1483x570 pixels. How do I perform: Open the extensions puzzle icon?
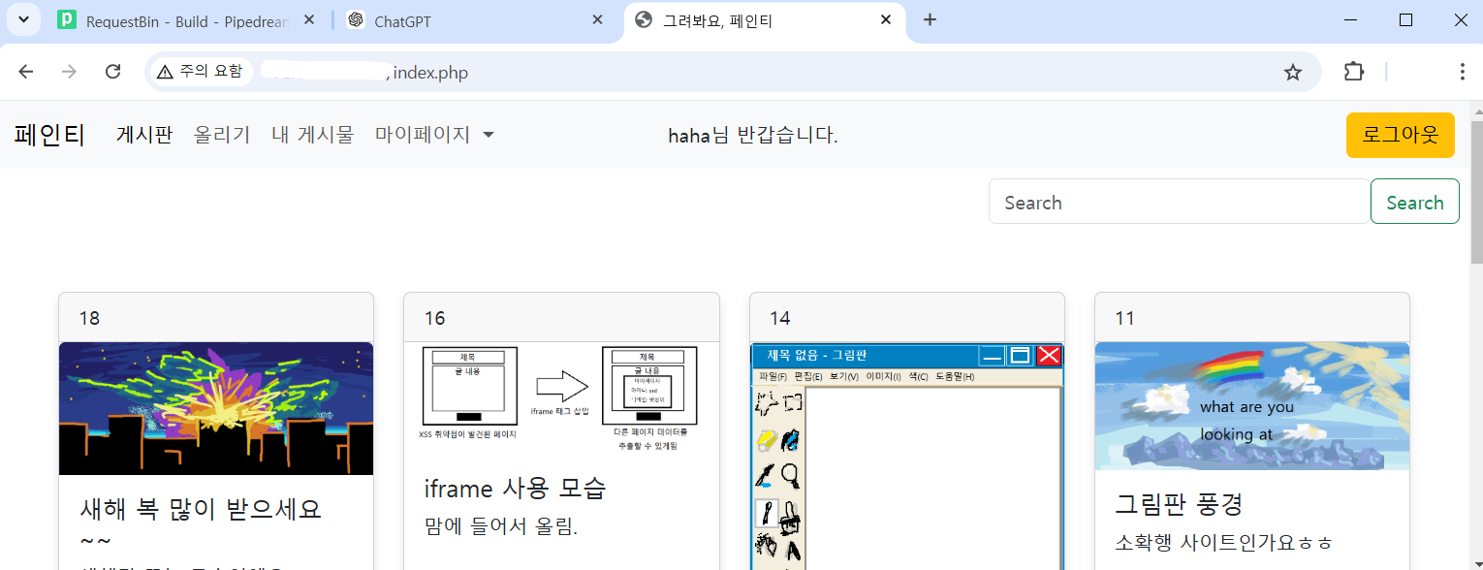tap(1354, 72)
